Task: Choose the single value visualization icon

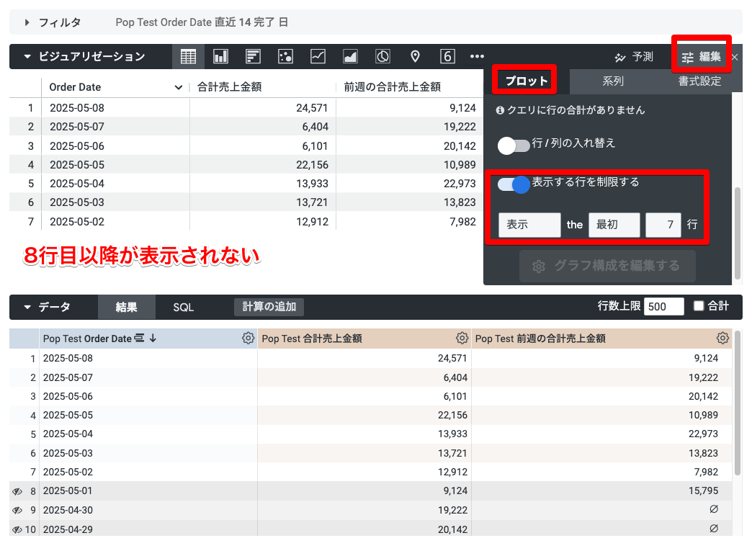Action: click(447, 56)
